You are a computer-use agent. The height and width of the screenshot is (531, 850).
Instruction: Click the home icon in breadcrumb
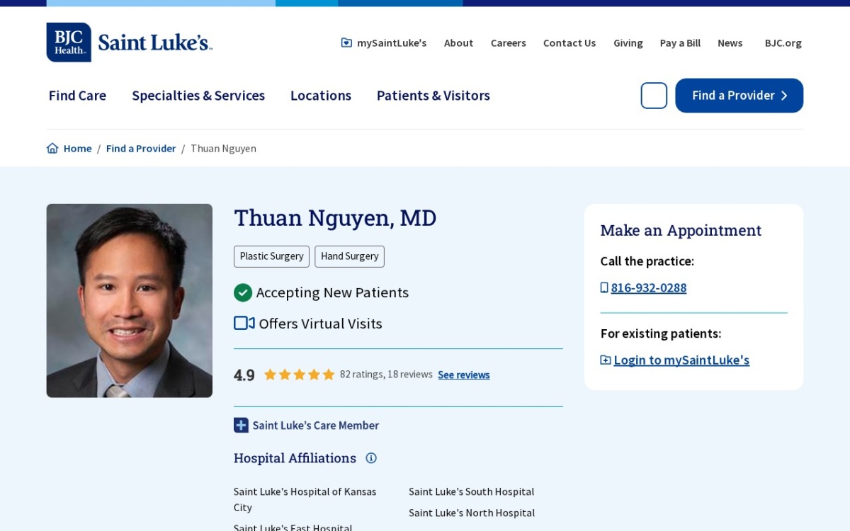(x=52, y=148)
